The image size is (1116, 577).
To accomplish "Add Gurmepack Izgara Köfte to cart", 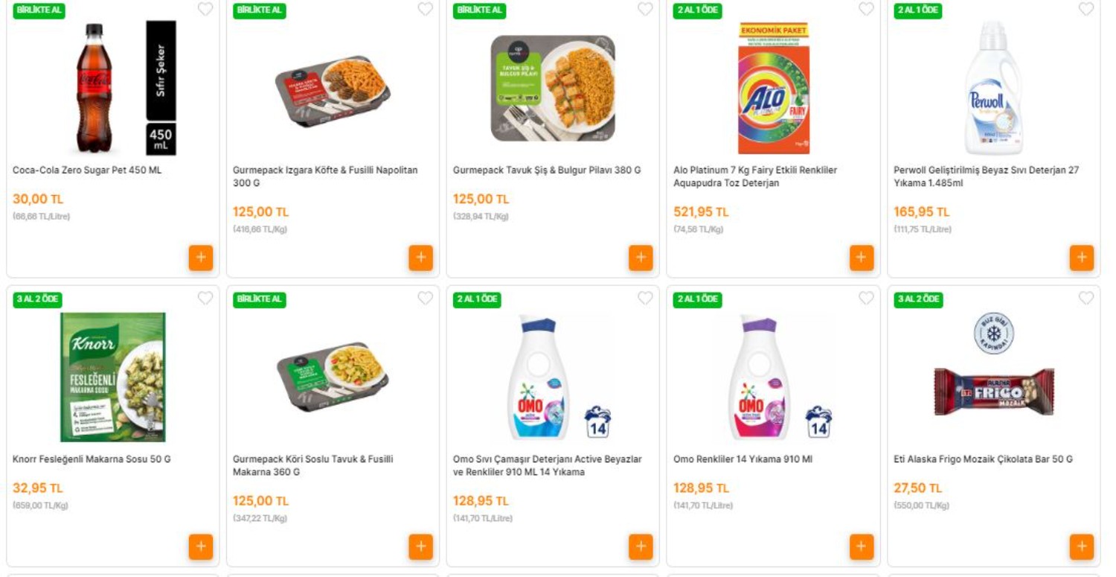I will click(420, 258).
